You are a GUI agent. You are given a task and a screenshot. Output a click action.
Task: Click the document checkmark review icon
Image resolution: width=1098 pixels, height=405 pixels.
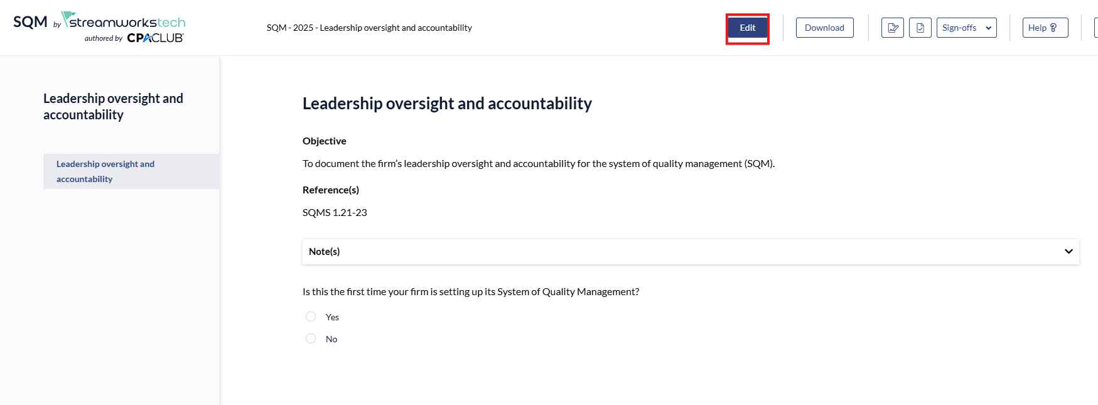pyautogui.click(x=920, y=28)
